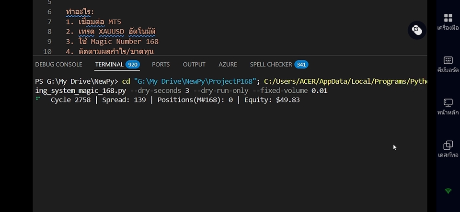This screenshot has width=460, height=212.
Task: Click the 920 badge on Terminal
Action: pyautogui.click(x=132, y=64)
